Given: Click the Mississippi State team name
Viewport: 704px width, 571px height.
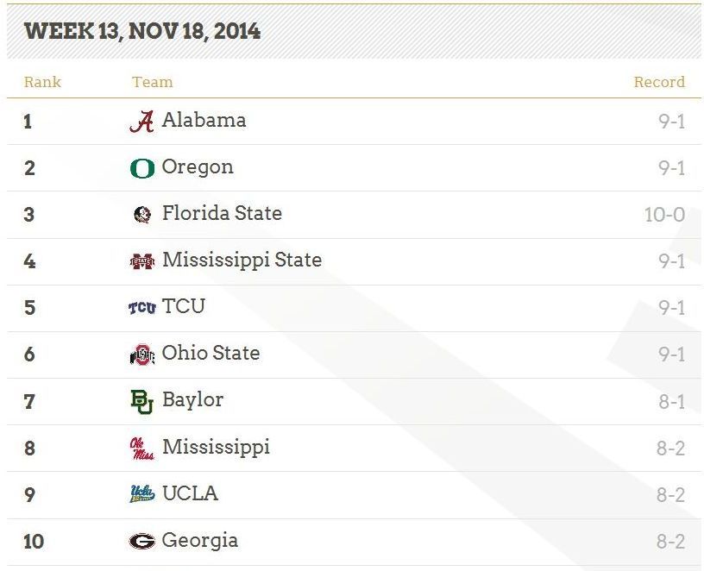Looking at the screenshot, I should tap(242, 260).
